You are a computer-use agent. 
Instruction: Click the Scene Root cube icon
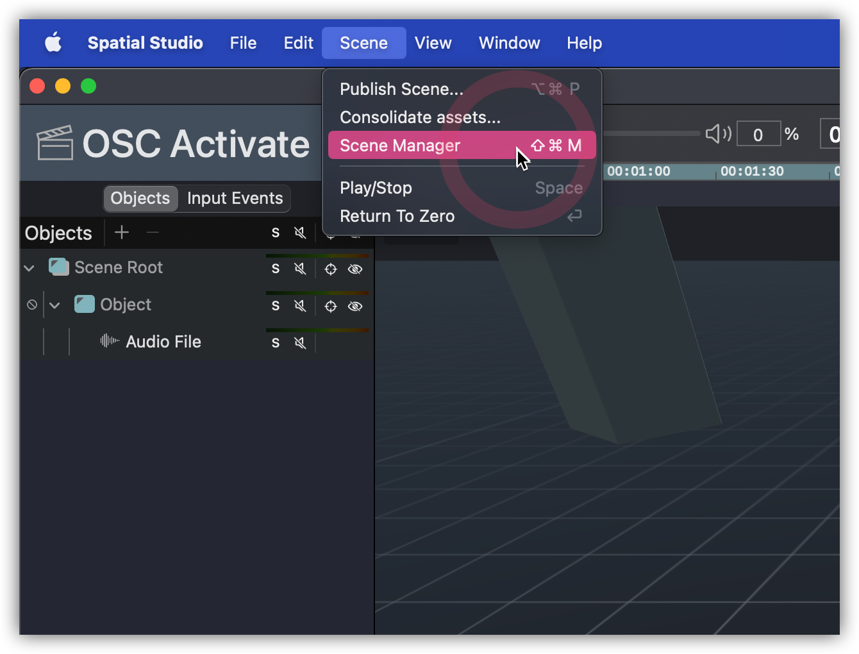(59, 267)
